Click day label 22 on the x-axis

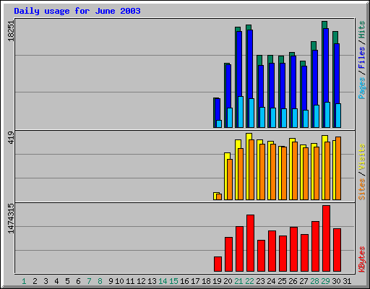point(249,281)
